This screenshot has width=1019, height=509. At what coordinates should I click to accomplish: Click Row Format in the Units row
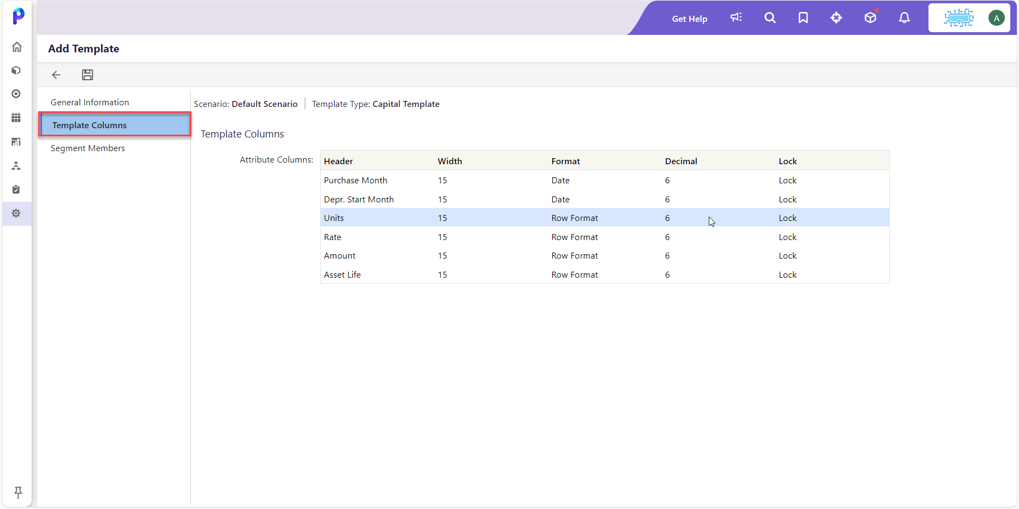point(575,218)
